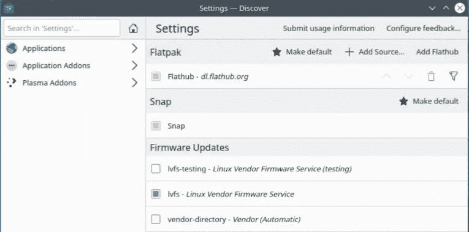
Task: Toggle the Flathub source checkbox
Action: coord(156,77)
